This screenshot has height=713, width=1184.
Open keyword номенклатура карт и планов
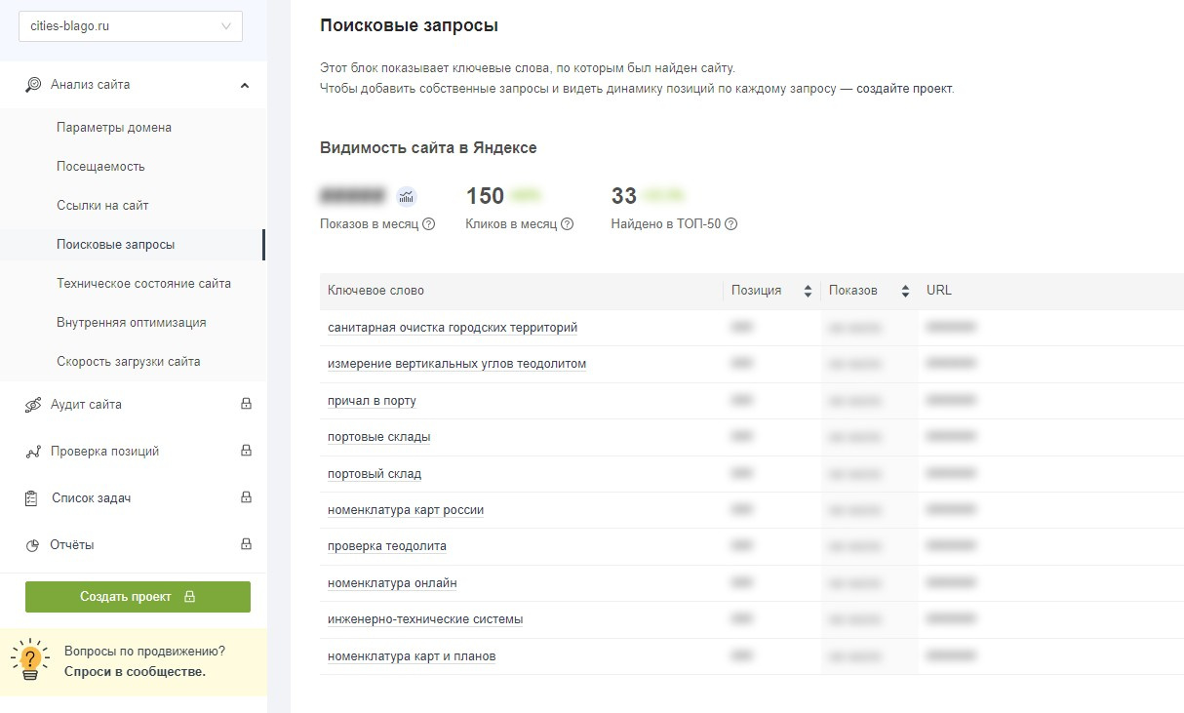[x=412, y=656]
